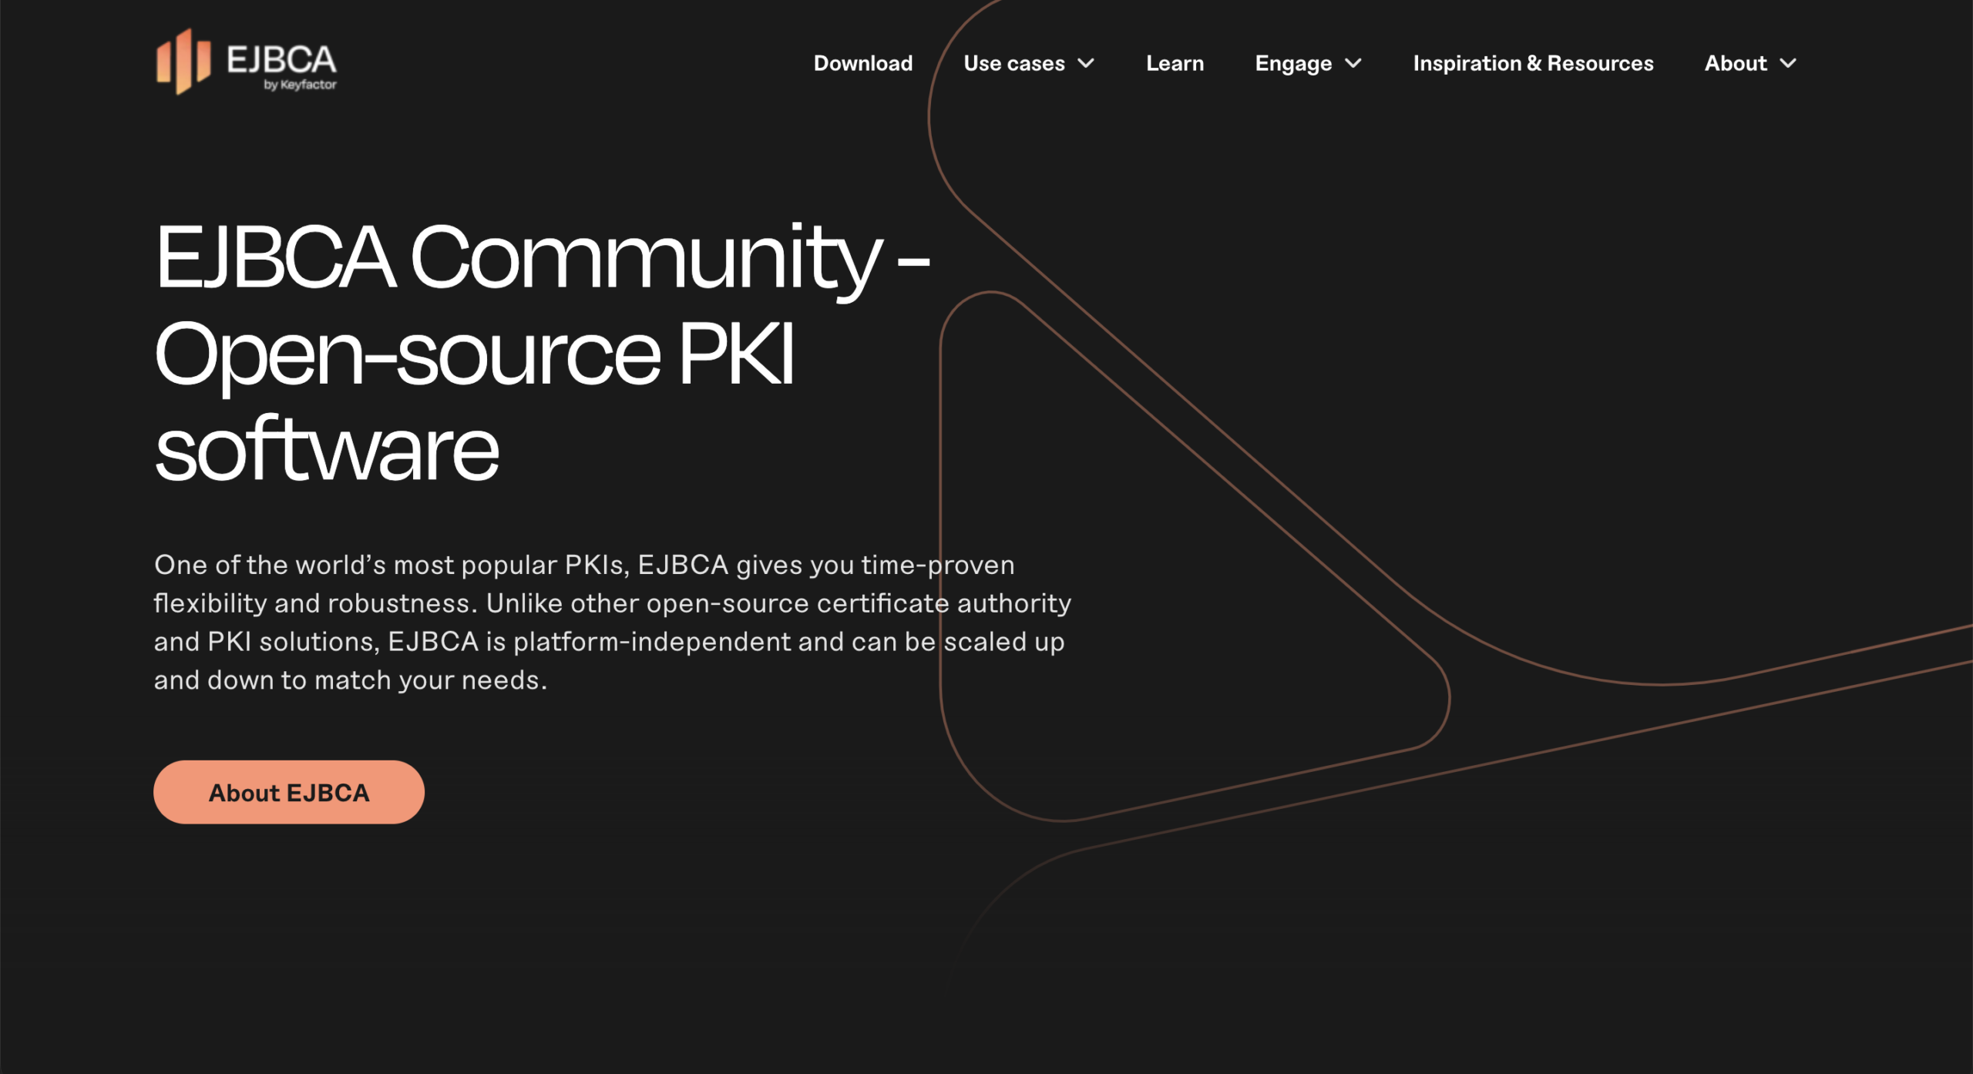The height and width of the screenshot is (1074, 1973).
Task: Go to the Learn page
Action: pos(1174,63)
